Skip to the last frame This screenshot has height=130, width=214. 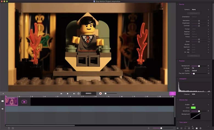point(74,93)
